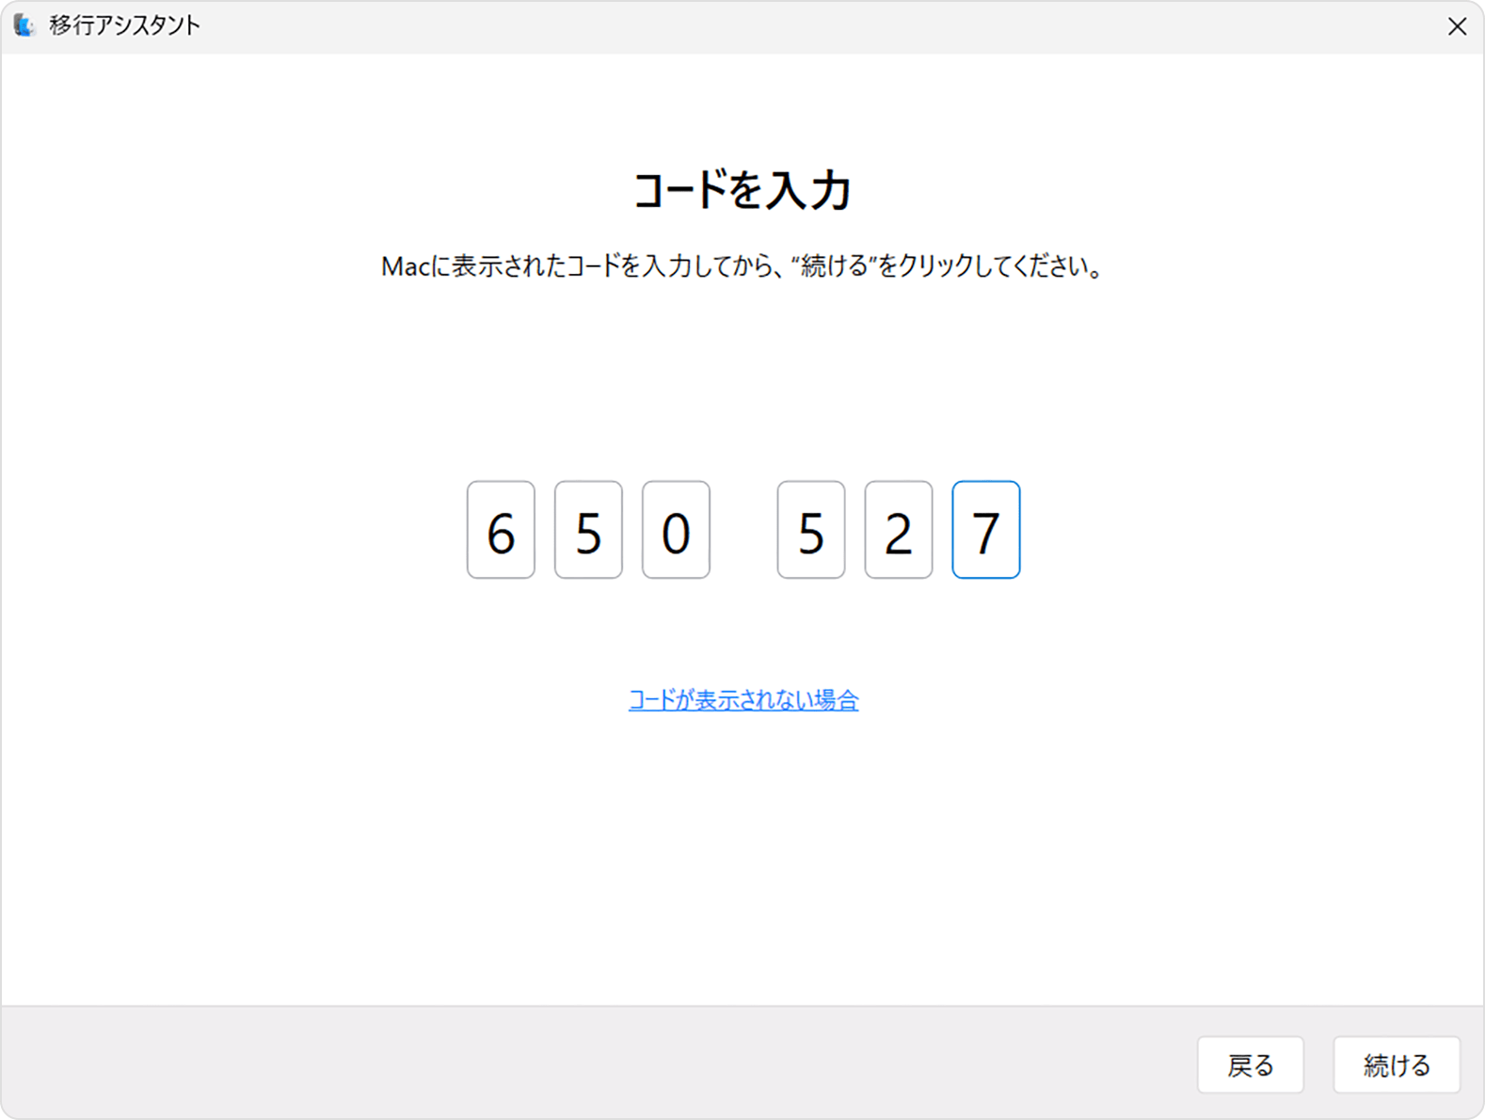The image size is (1485, 1120).
Task: Select the fourth code box showing 5
Action: pos(810,530)
